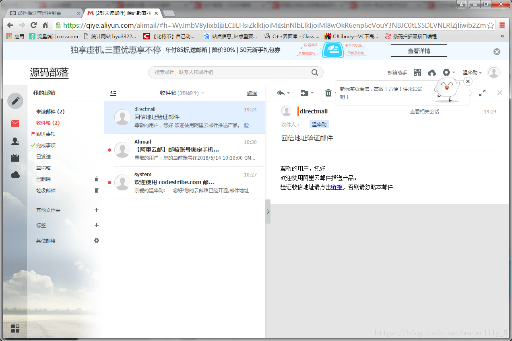Click the 链接 verification link in email
512x341 pixels.
[337, 187]
